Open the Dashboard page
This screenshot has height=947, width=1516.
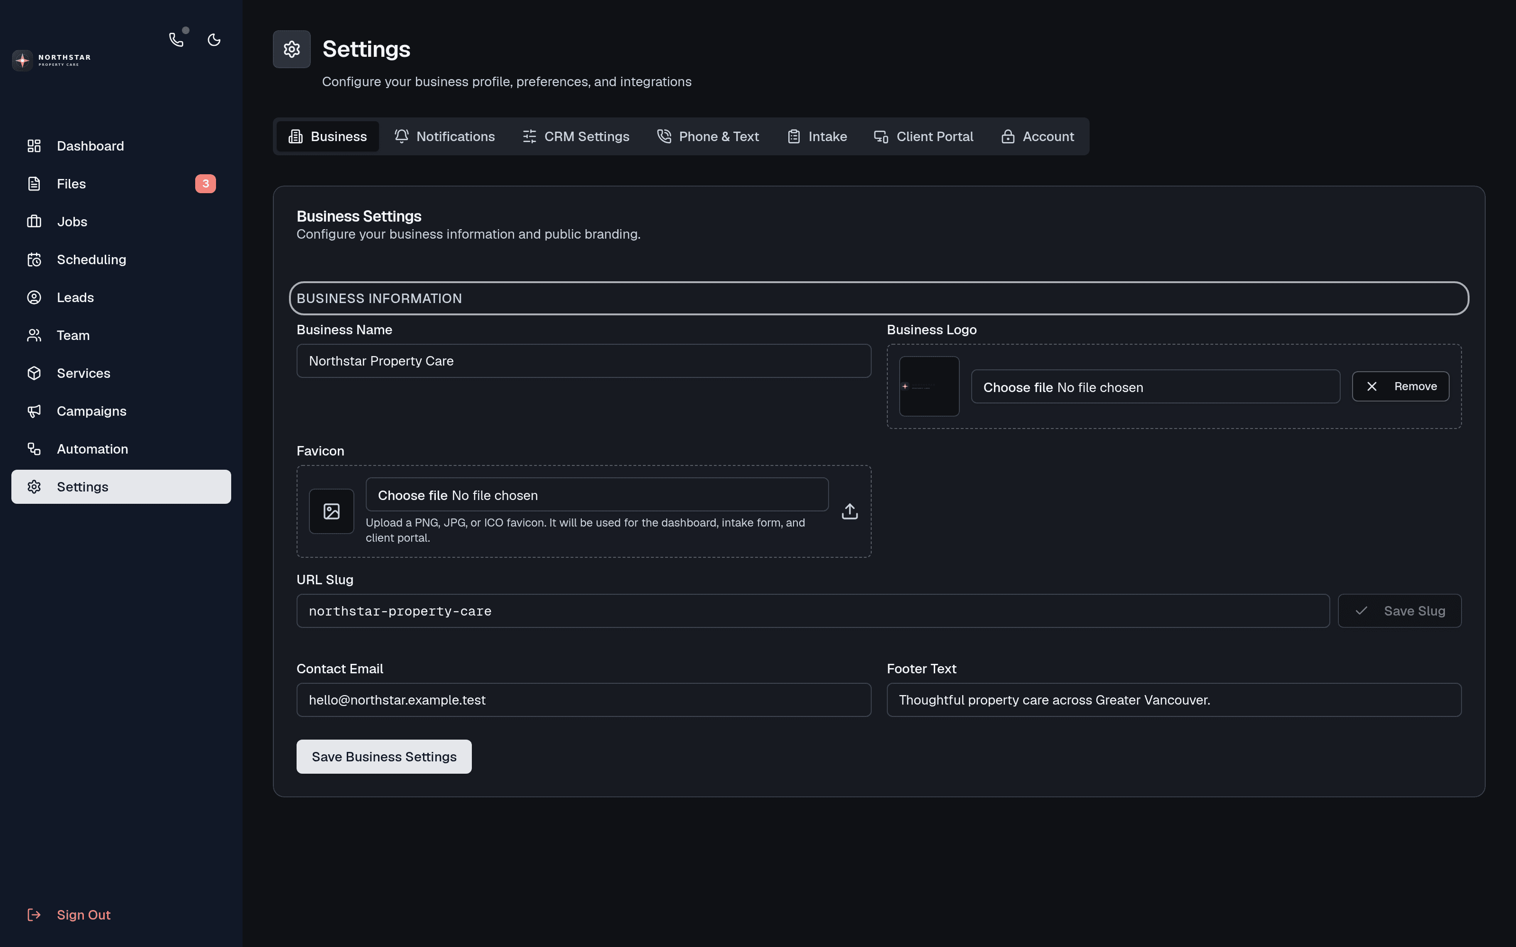[x=121, y=146]
